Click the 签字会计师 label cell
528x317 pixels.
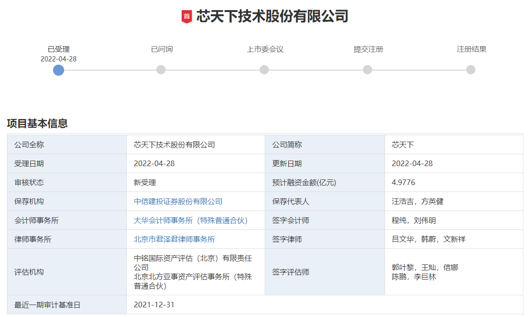pos(325,220)
